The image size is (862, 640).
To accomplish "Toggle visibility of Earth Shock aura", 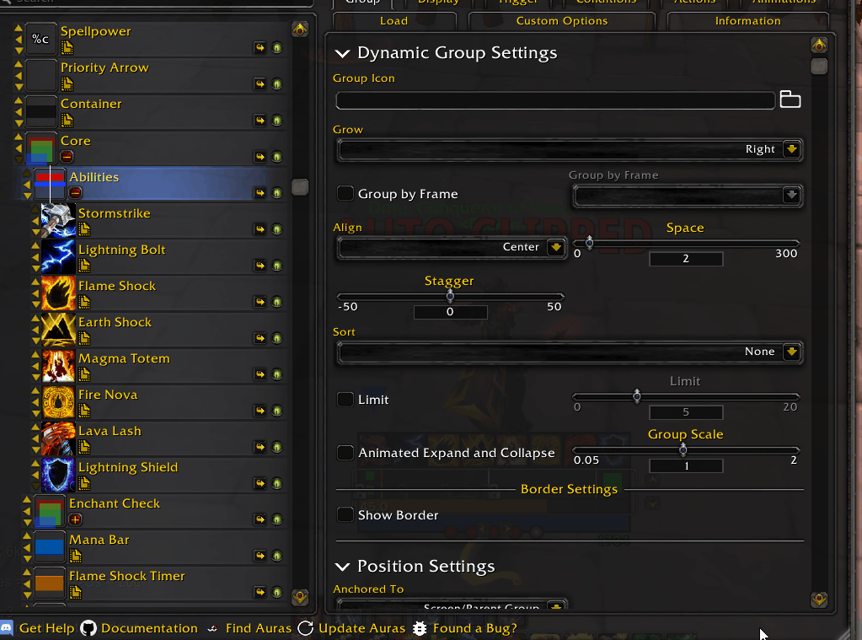I will coord(277,338).
